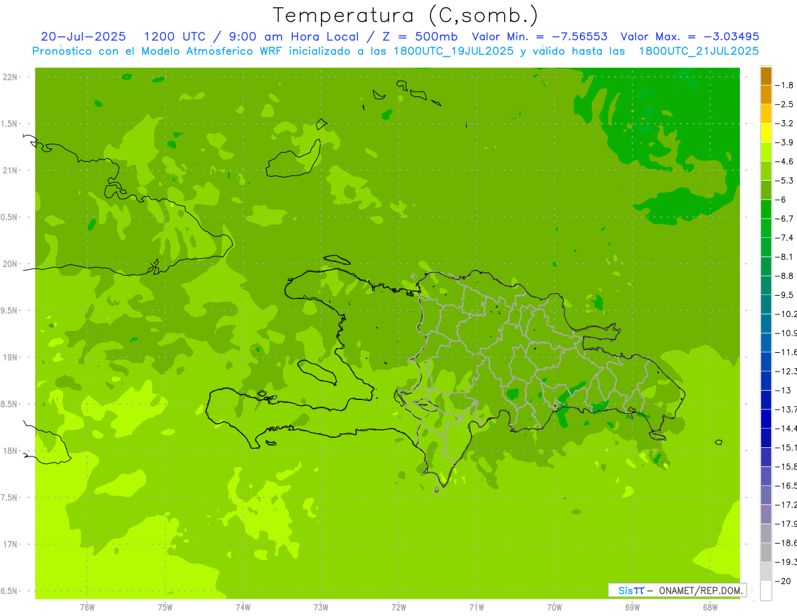Screen dimensions: 797x616
Task: Click the '19N' latitude label
Action: click(x=10, y=357)
